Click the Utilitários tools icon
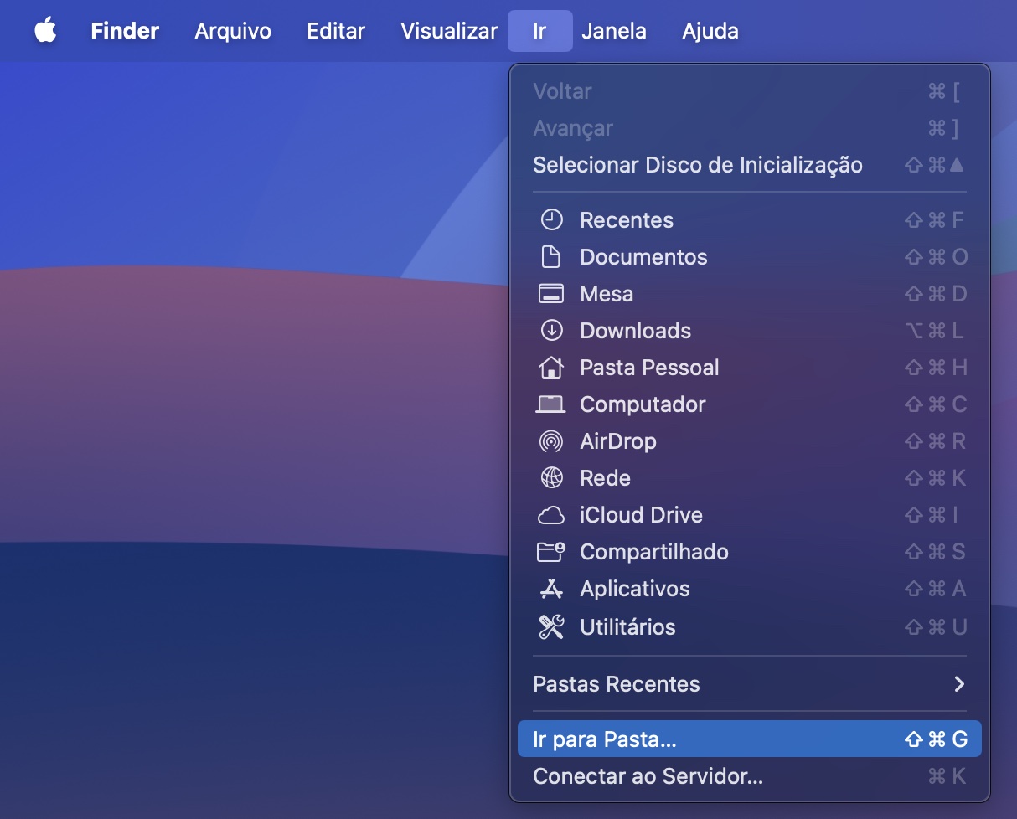The height and width of the screenshot is (819, 1017). pyautogui.click(x=551, y=626)
